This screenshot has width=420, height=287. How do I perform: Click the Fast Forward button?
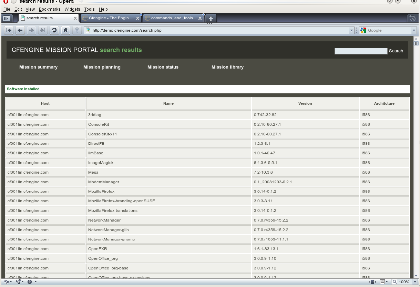43,30
